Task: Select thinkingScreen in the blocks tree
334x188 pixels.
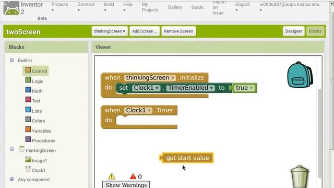Action: pos(41,150)
